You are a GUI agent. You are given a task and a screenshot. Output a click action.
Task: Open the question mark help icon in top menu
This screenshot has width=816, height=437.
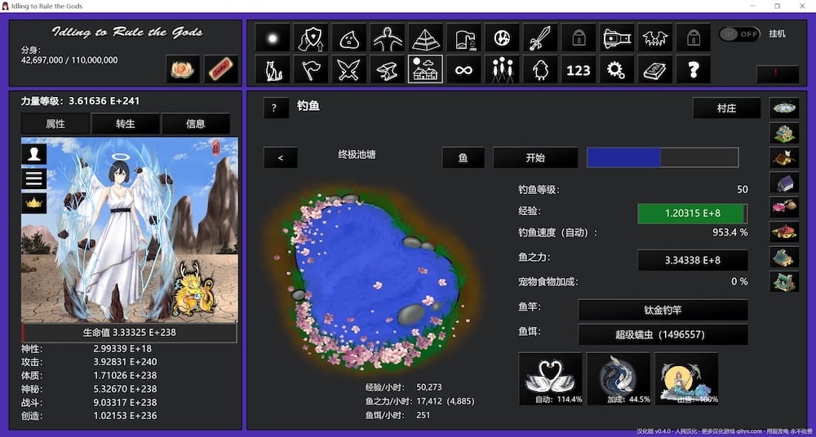(693, 69)
